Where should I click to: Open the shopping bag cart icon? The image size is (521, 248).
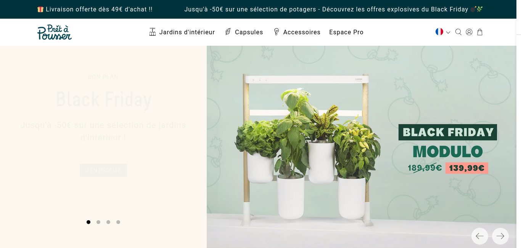tap(480, 32)
